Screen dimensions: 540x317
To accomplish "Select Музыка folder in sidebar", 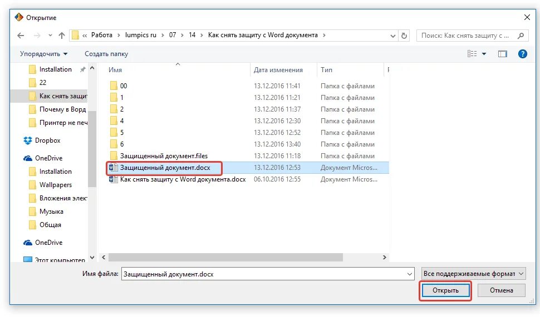I will point(46,212).
